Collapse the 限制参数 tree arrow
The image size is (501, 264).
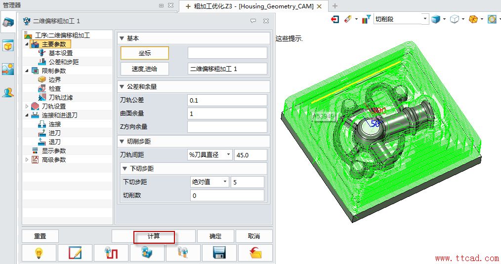pos(27,71)
